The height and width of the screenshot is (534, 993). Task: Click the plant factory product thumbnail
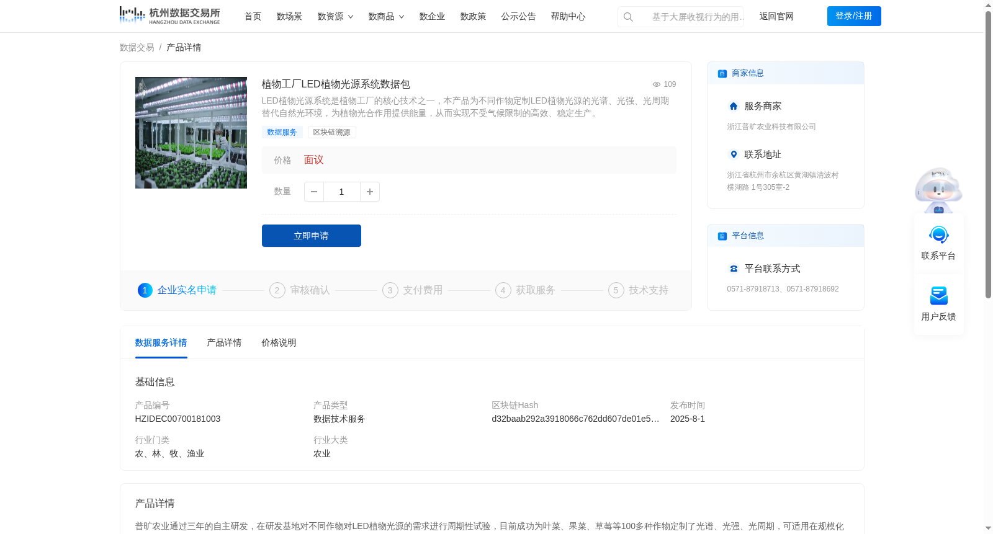191,133
